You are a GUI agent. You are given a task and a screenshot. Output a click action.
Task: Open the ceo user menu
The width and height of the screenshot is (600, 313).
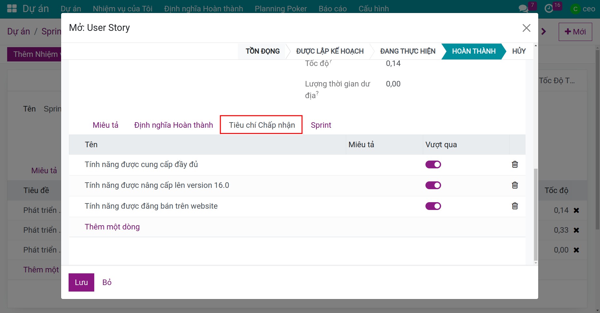pos(583,9)
